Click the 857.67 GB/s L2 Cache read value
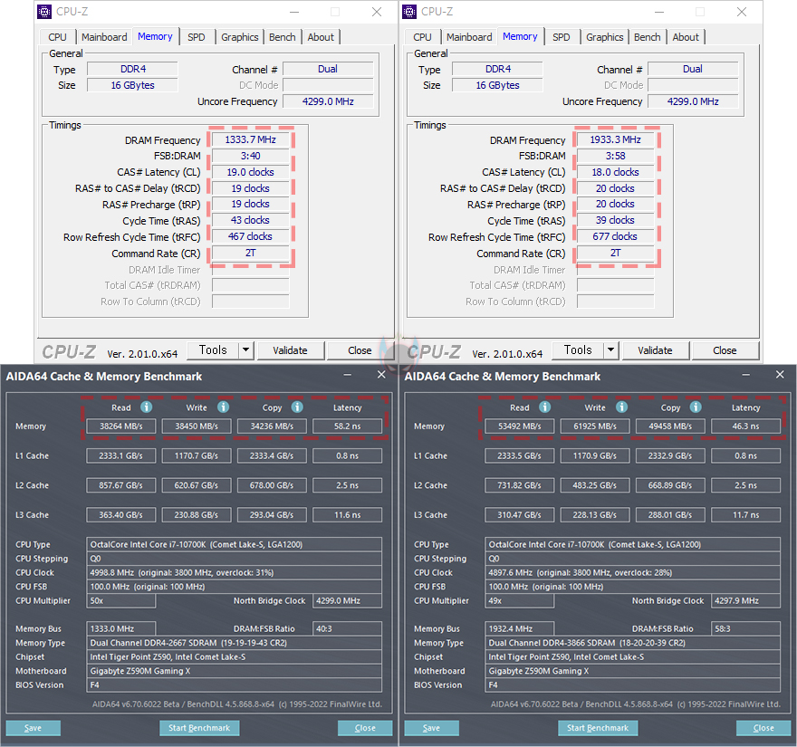This screenshot has width=797, height=747. pos(121,485)
